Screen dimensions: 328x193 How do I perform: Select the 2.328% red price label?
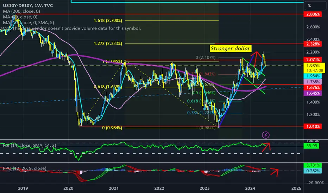313,44
